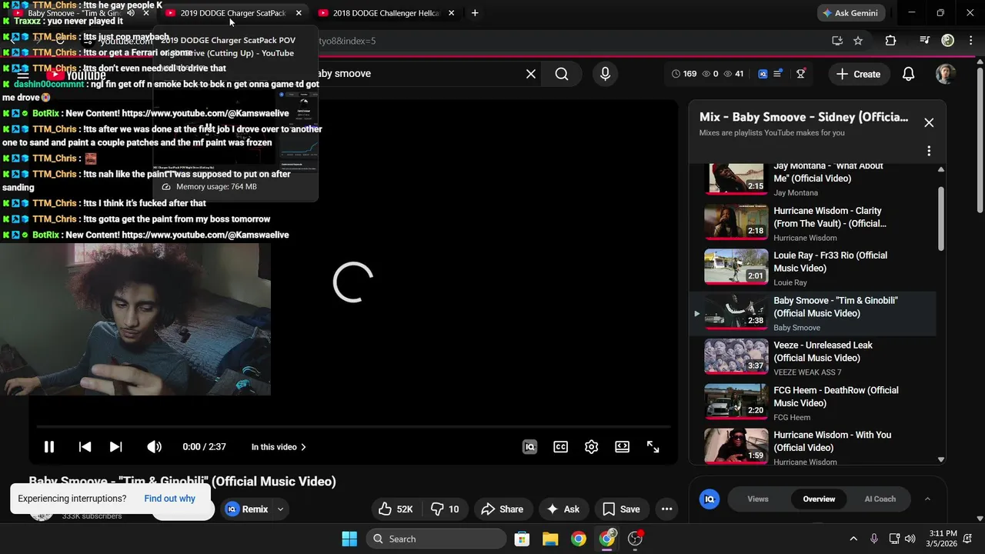Expand the Remix dropdown arrow
The image size is (985, 554).
point(281,509)
